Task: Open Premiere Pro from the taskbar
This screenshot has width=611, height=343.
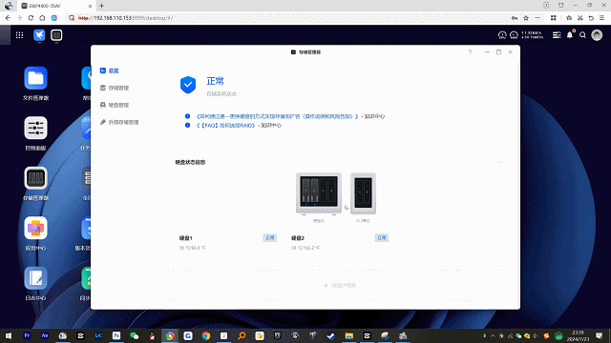Action: pos(27,335)
